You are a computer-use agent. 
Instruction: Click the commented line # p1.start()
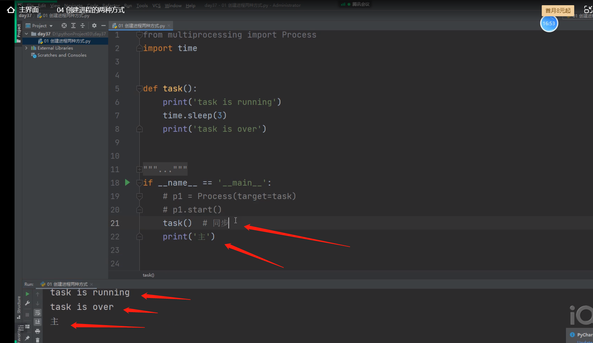pyautogui.click(x=192, y=209)
